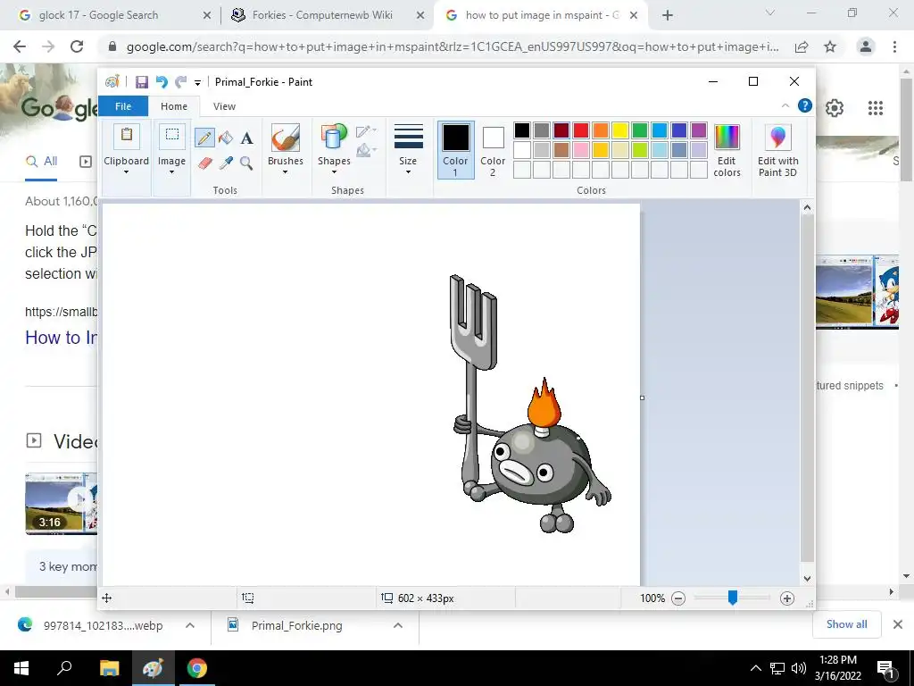Click the Paint vertical scrollbar
This screenshot has width=914, height=686.
(807, 388)
